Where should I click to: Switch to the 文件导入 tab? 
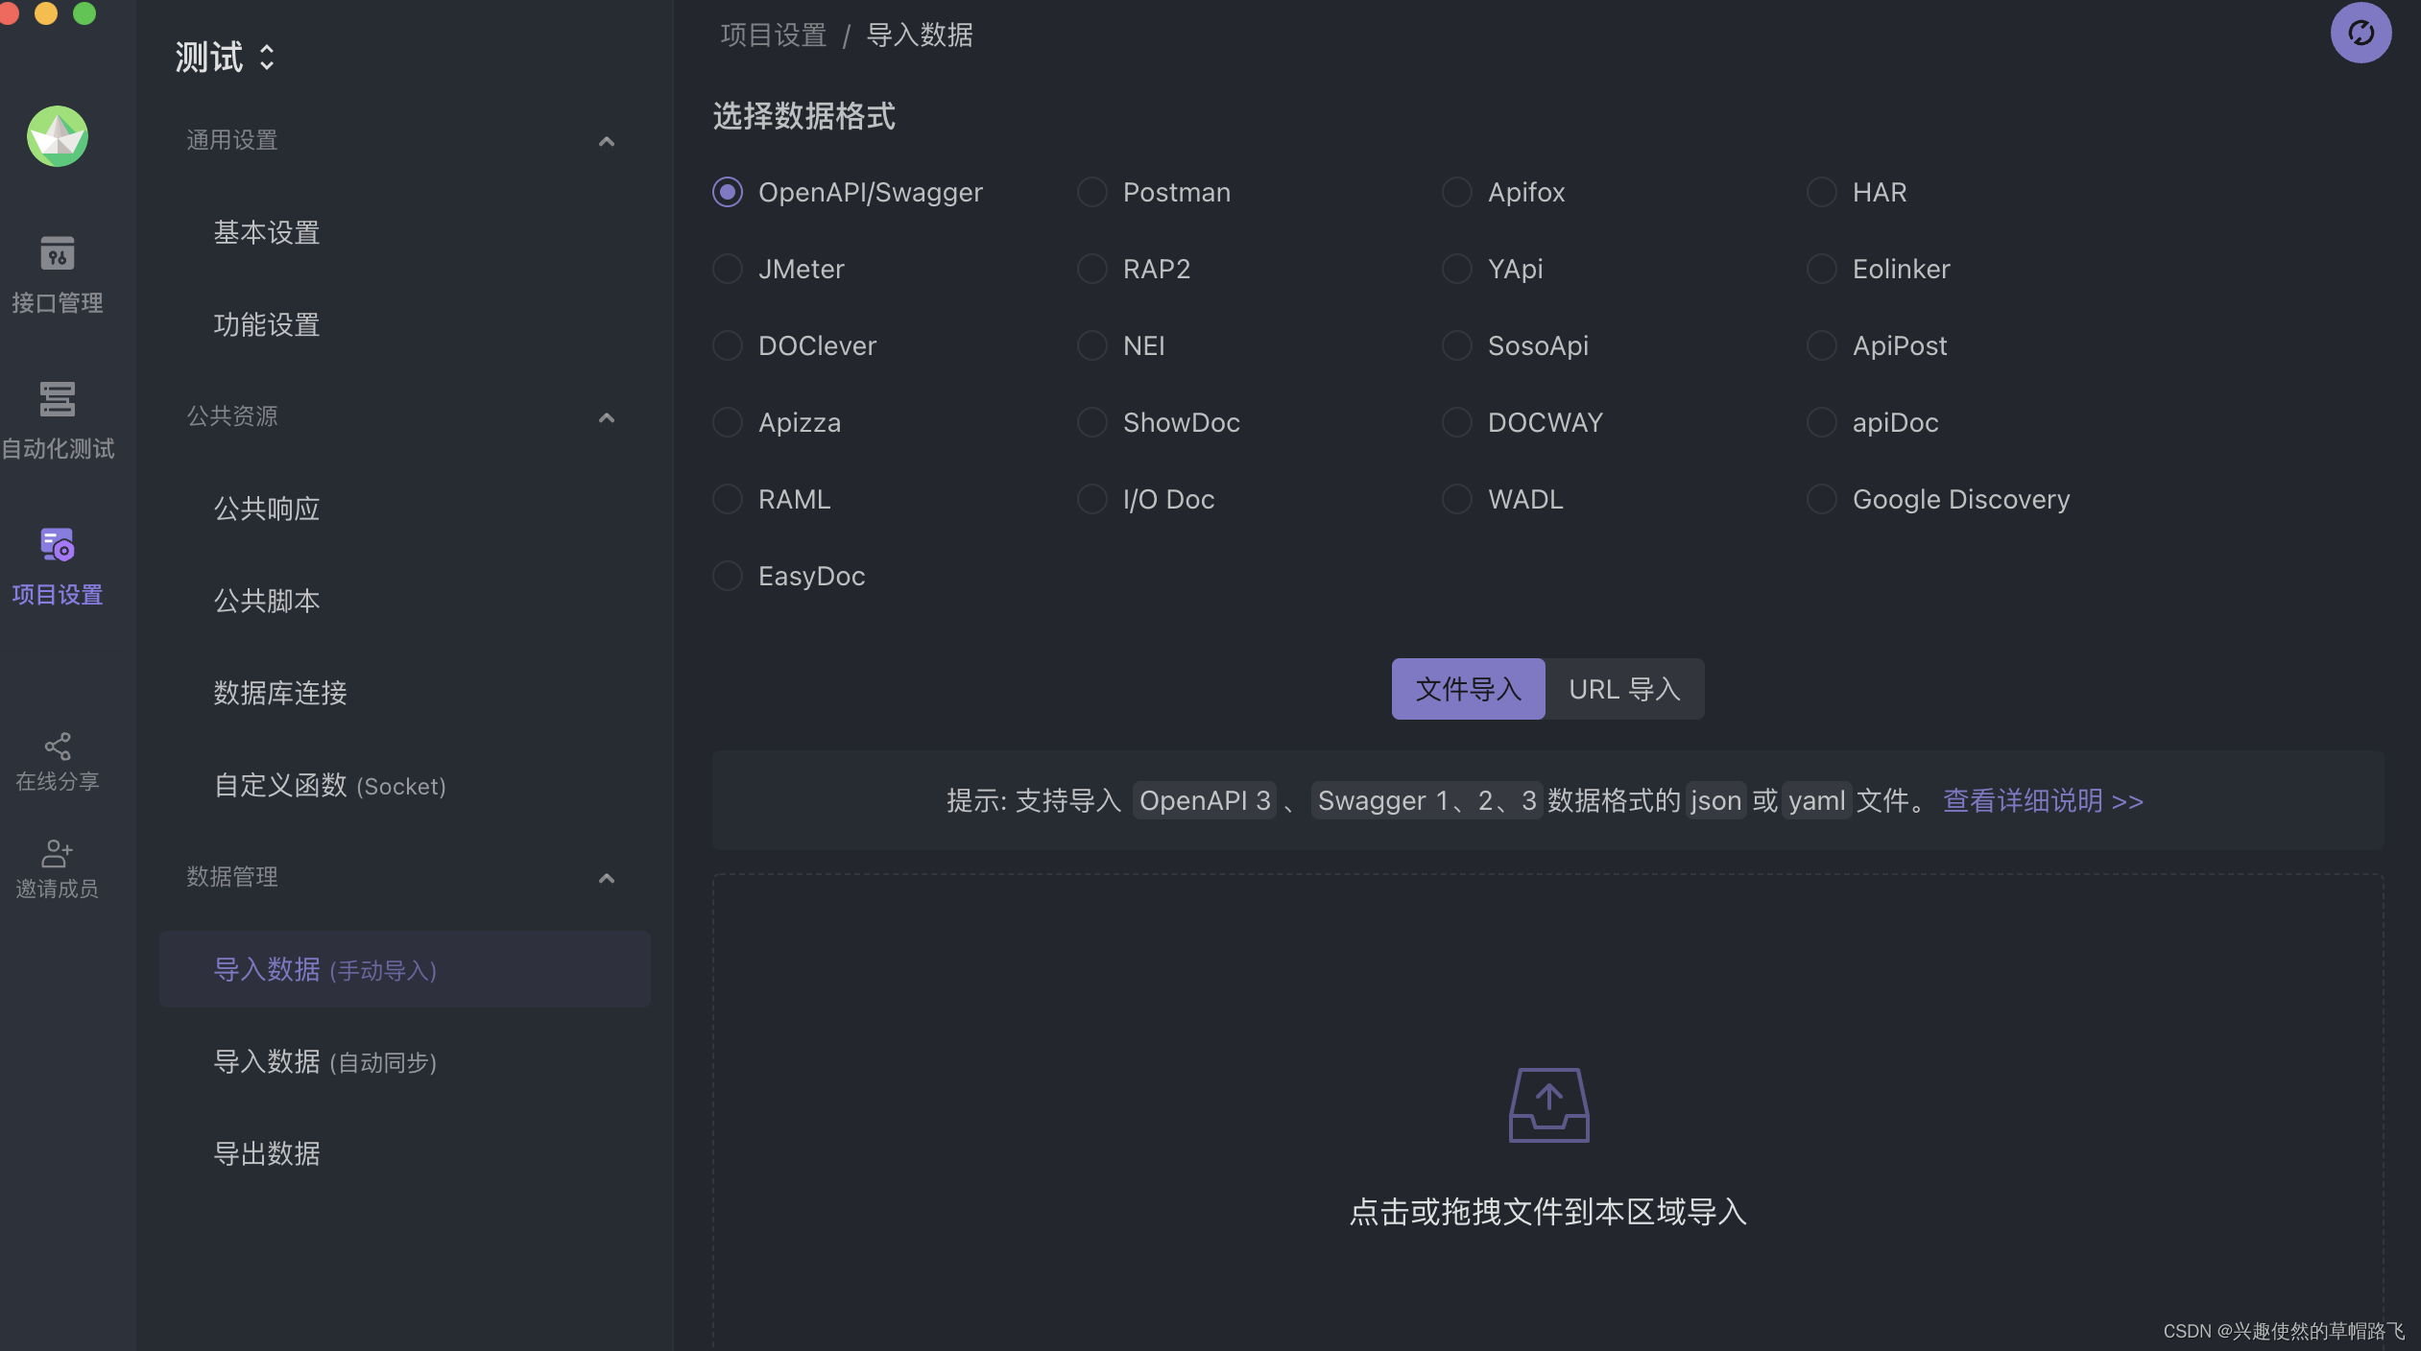pos(1468,689)
